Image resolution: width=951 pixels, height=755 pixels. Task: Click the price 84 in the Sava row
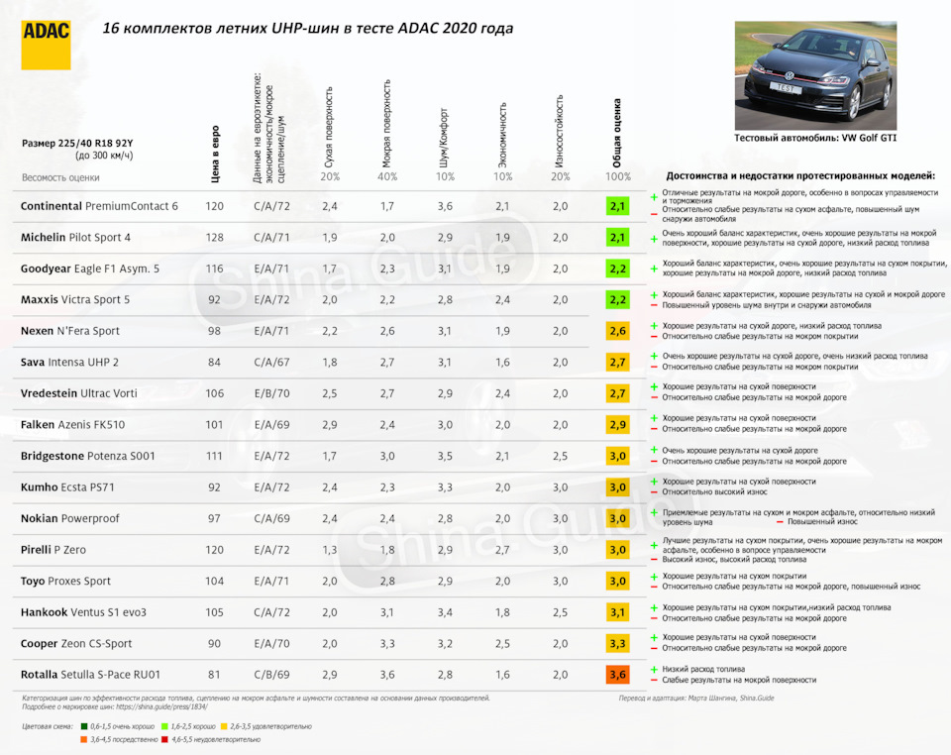point(214,362)
